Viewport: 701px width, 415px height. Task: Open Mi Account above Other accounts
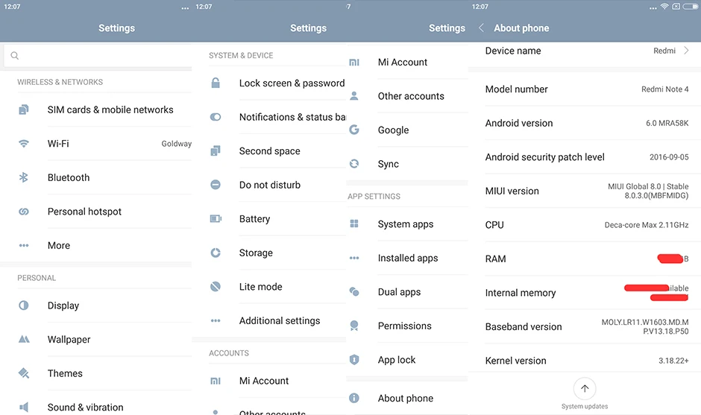[407, 62]
